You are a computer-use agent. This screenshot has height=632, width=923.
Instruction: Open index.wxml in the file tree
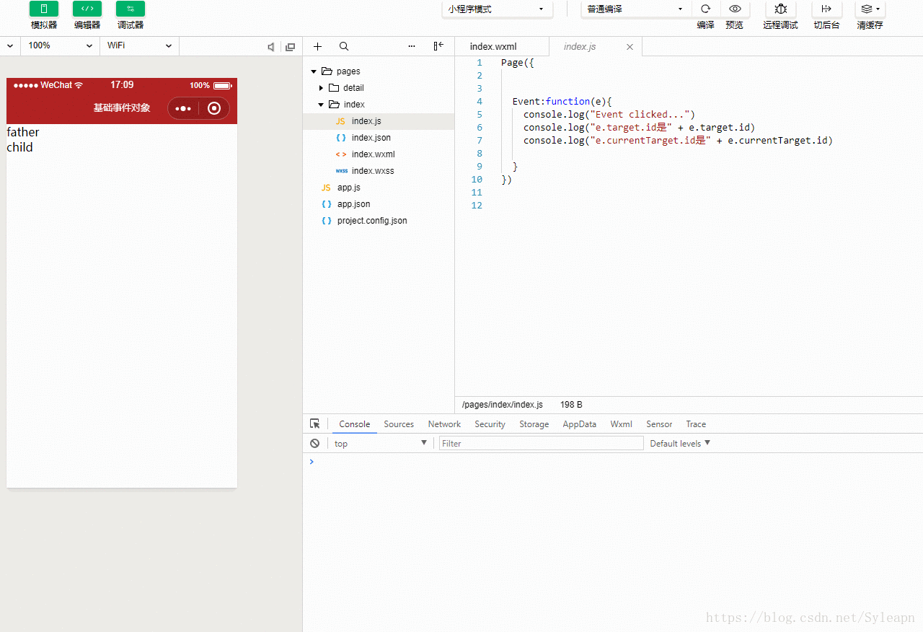click(379, 154)
